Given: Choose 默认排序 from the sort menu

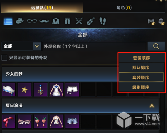Looking at the screenshot, I should pos(141,67).
